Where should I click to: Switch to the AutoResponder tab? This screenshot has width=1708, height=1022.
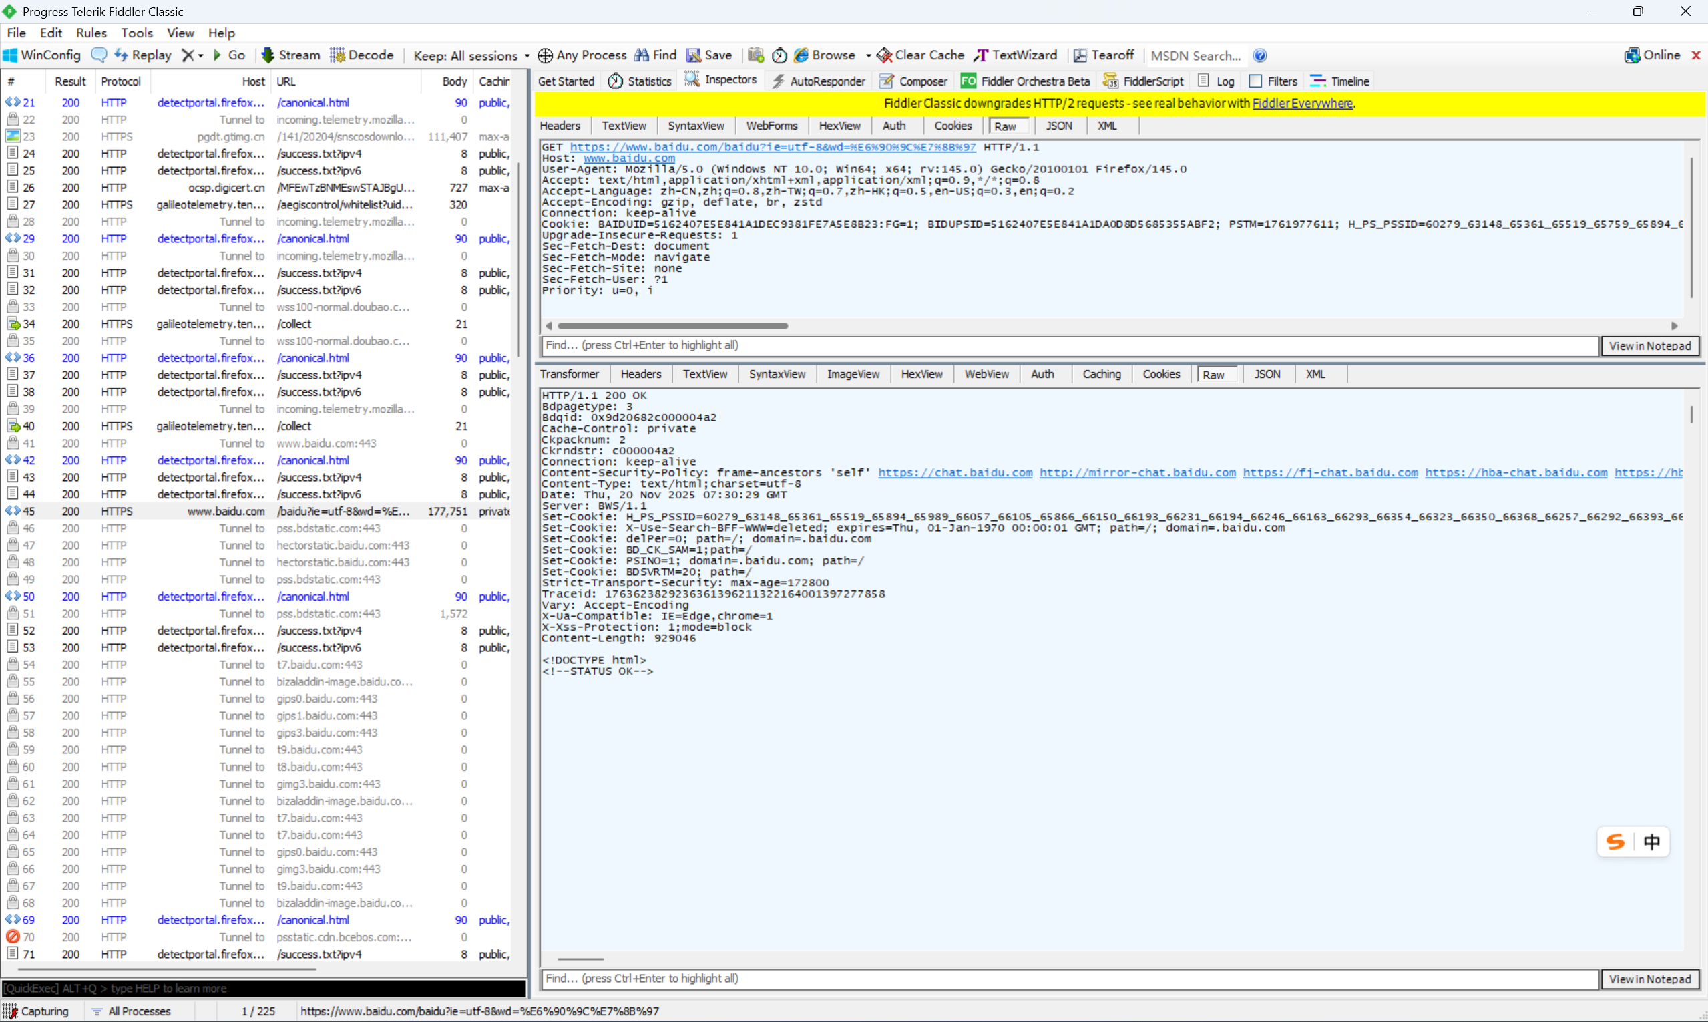819,81
